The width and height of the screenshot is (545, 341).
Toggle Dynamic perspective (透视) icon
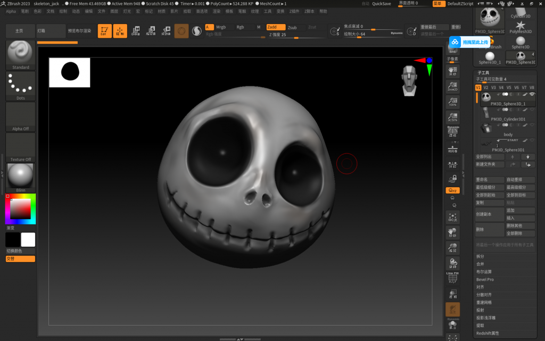click(452, 132)
